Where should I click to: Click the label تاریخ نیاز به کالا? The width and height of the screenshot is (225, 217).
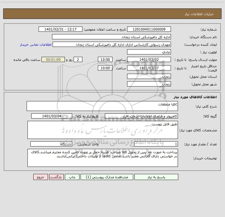pos(87,116)
